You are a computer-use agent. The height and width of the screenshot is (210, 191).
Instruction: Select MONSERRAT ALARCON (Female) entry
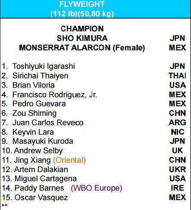(x=82, y=48)
